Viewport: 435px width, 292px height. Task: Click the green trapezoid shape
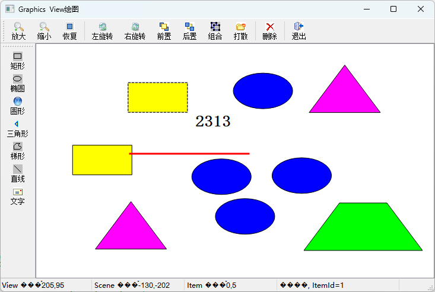363,228
